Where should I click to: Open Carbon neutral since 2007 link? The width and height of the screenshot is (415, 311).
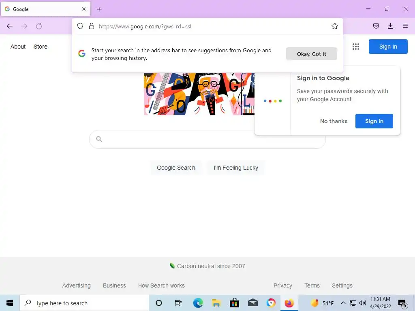(207, 266)
